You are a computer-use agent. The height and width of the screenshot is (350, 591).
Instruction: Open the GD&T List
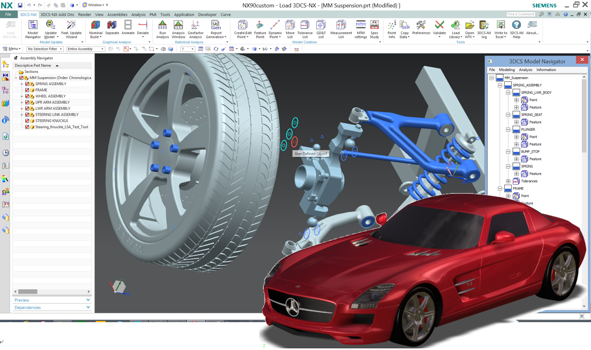pyautogui.click(x=321, y=29)
